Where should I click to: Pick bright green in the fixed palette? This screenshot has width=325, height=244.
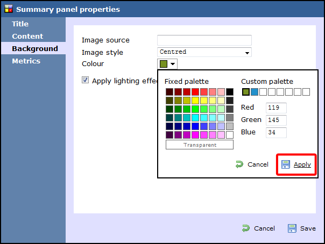tap(195, 109)
